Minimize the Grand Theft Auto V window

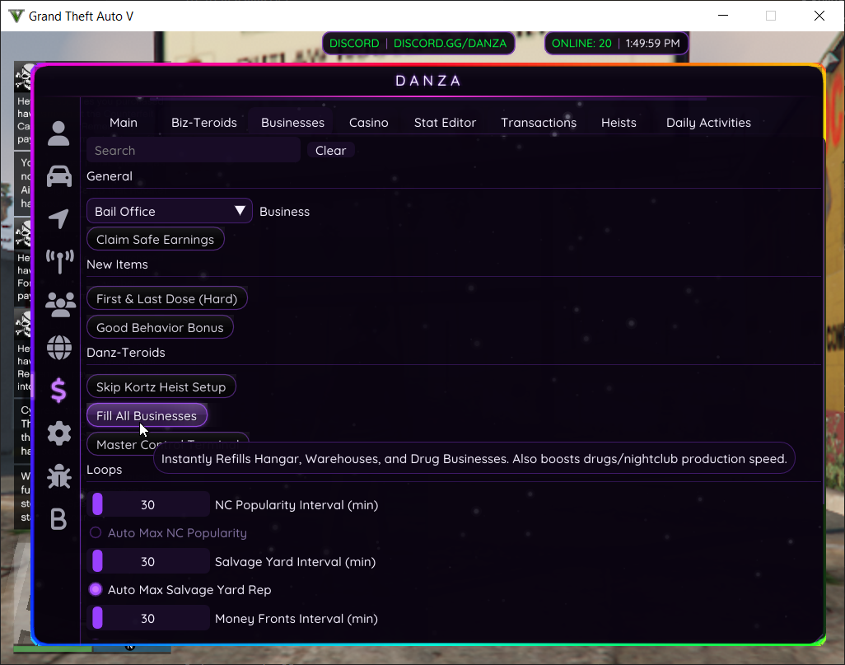(x=723, y=16)
